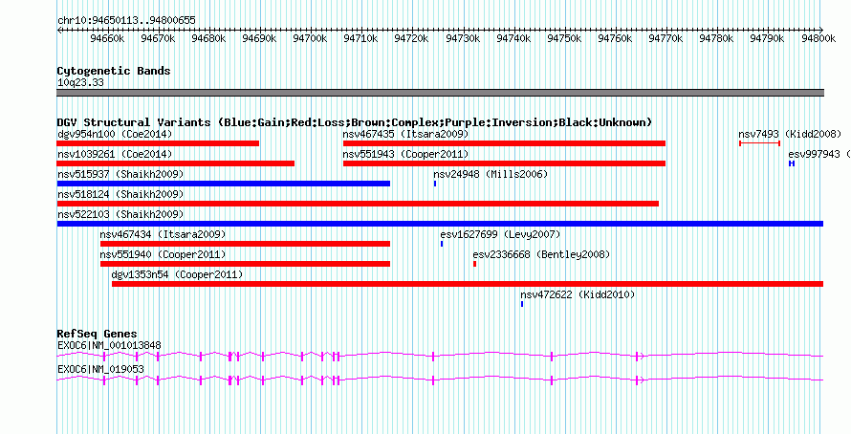Click the esv2336668 (Bentley2008) red marker
Image resolution: width=851 pixels, height=434 pixels.
coord(475,264)
